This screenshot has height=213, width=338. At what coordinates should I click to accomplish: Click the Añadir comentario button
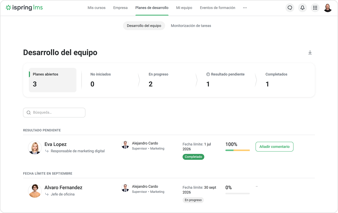click(x=274, y=147)
